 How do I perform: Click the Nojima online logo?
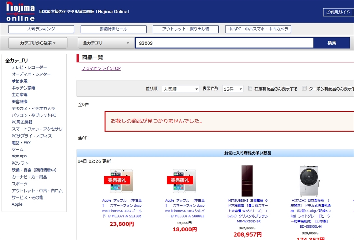pyautogui.click(x=20, y=11)
